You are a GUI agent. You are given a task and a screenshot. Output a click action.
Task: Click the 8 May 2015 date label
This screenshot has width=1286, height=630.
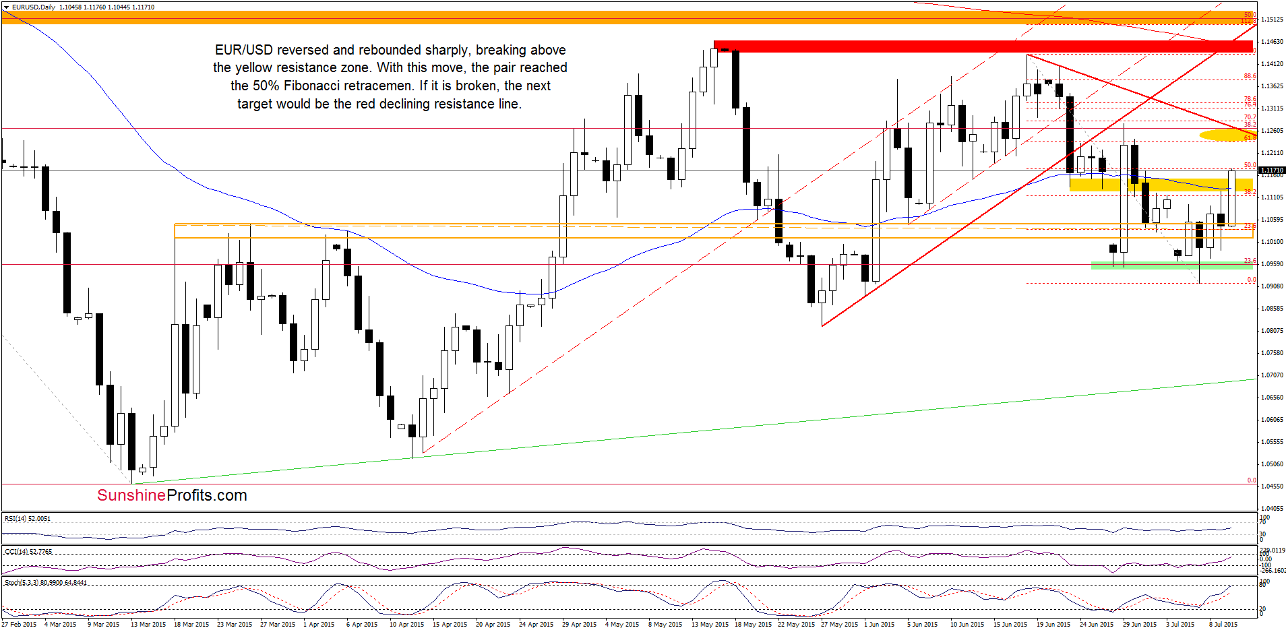point(666,625)
